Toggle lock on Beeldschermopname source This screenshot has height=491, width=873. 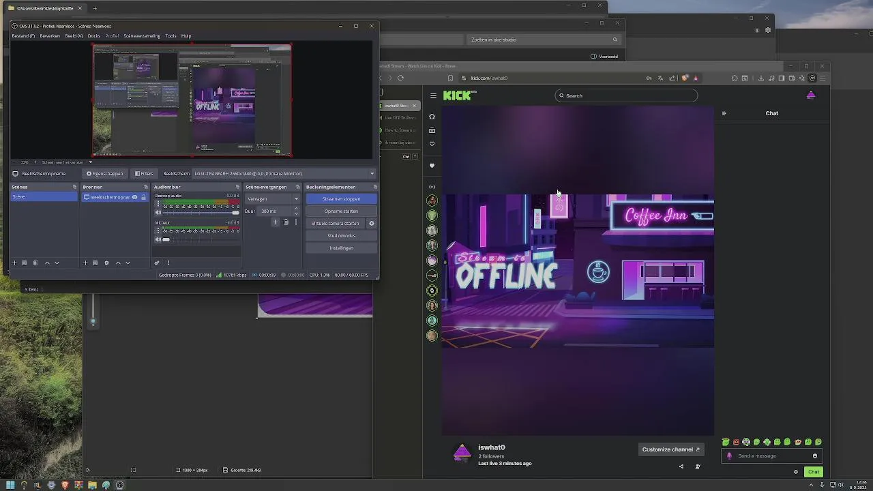(x=143, y=197)
